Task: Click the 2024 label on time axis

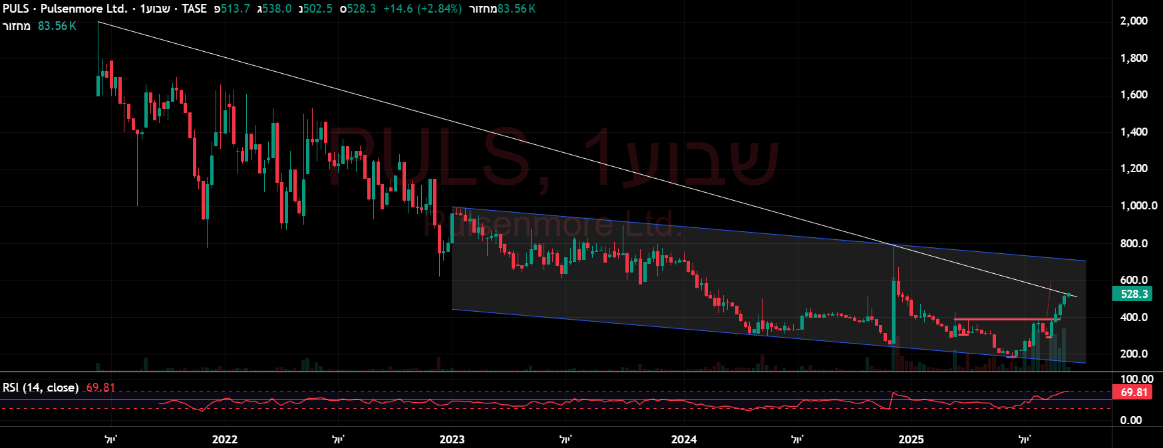Action: click(684, 439)
